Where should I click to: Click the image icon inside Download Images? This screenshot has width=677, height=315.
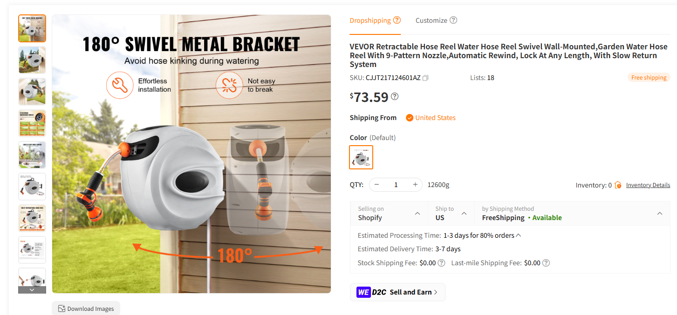coord(62,308)
